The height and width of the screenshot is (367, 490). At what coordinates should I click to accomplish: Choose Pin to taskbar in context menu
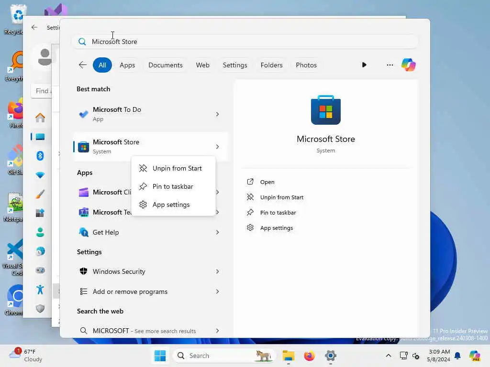tap(173, 186)
